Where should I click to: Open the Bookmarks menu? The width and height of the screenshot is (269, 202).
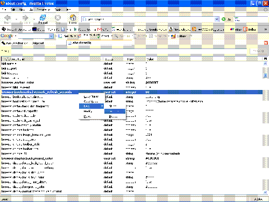(x=43, y=10)
